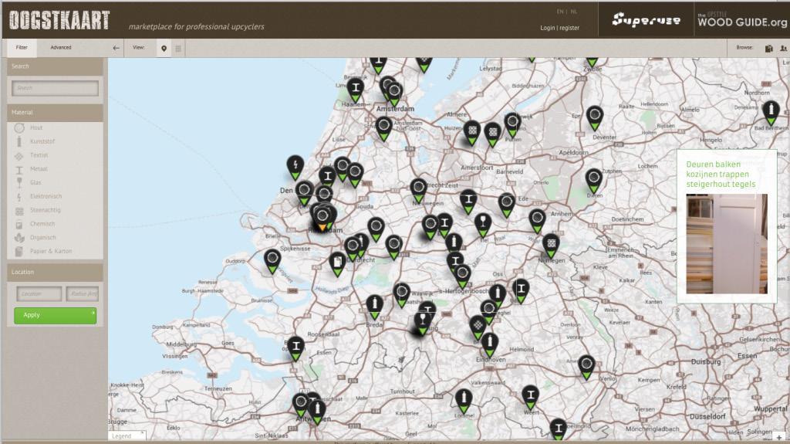Open the Superuse logo link
Screen dimensions: 790x444
[x=646, y=20]
